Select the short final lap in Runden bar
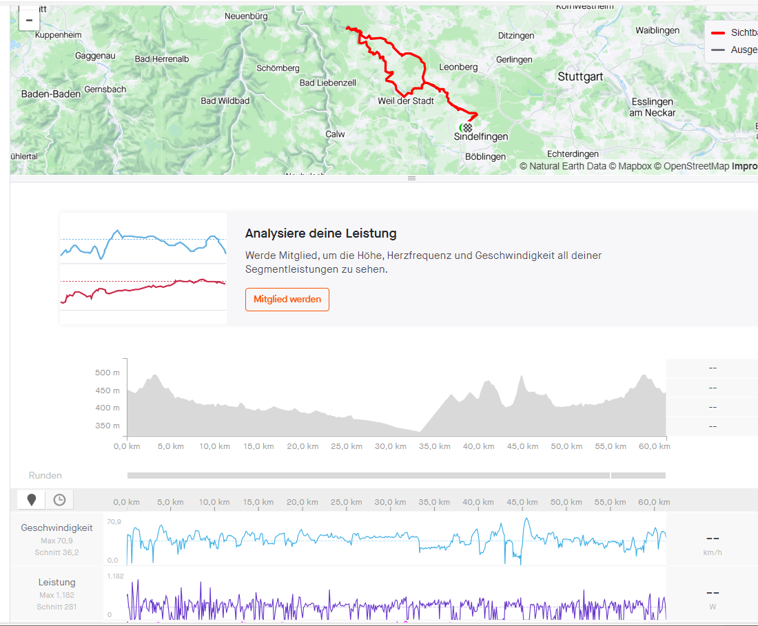Viewport: 758px width, 626px height. 638,475
